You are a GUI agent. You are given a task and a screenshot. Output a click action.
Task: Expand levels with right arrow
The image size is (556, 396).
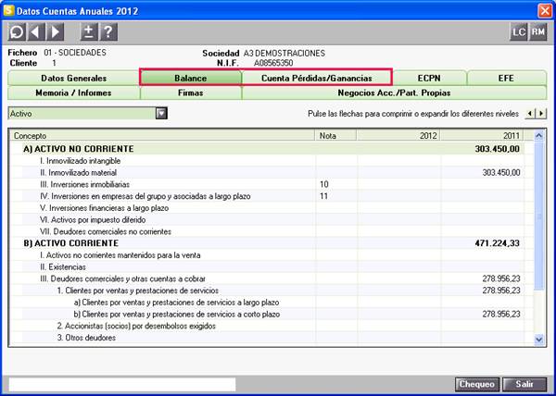coord(541,114)
